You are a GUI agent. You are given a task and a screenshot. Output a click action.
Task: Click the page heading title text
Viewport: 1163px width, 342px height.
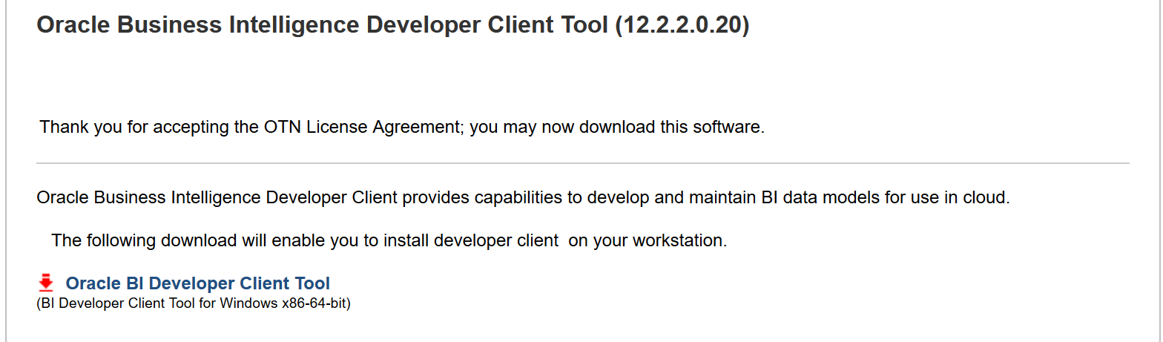click(392, 25)
